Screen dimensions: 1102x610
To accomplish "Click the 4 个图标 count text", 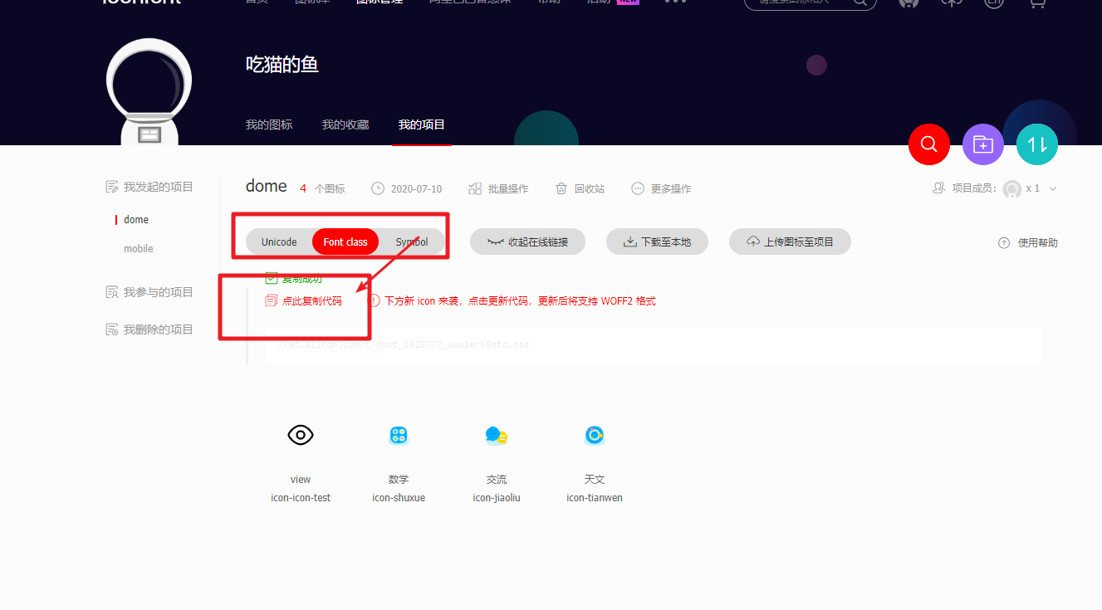I will (x=322, y=188).
